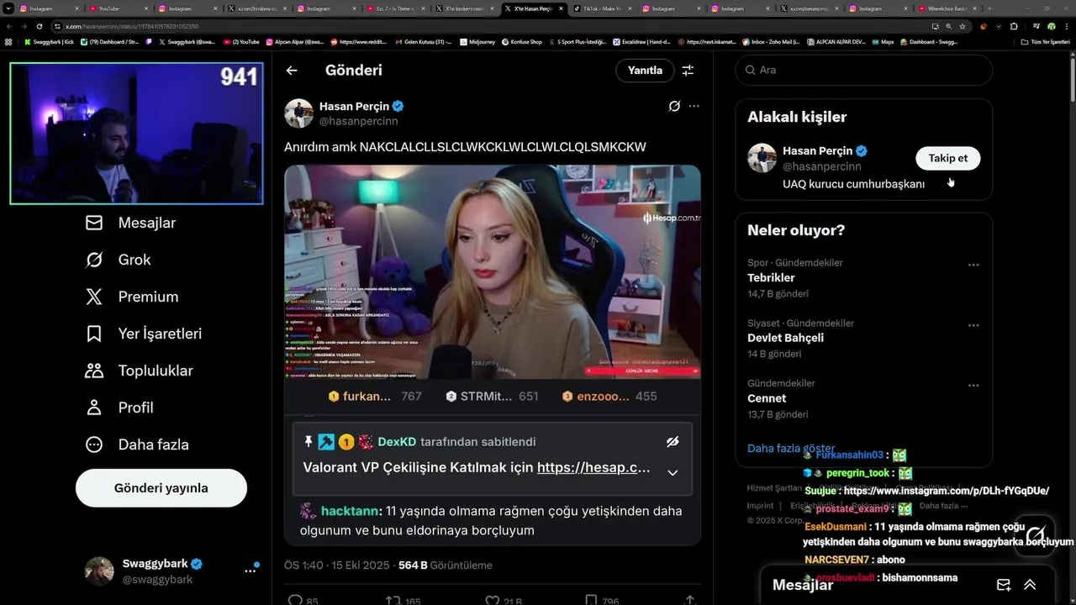Click the Ara search field
The image size is (1076, 605).
click(x=863, y=70)
